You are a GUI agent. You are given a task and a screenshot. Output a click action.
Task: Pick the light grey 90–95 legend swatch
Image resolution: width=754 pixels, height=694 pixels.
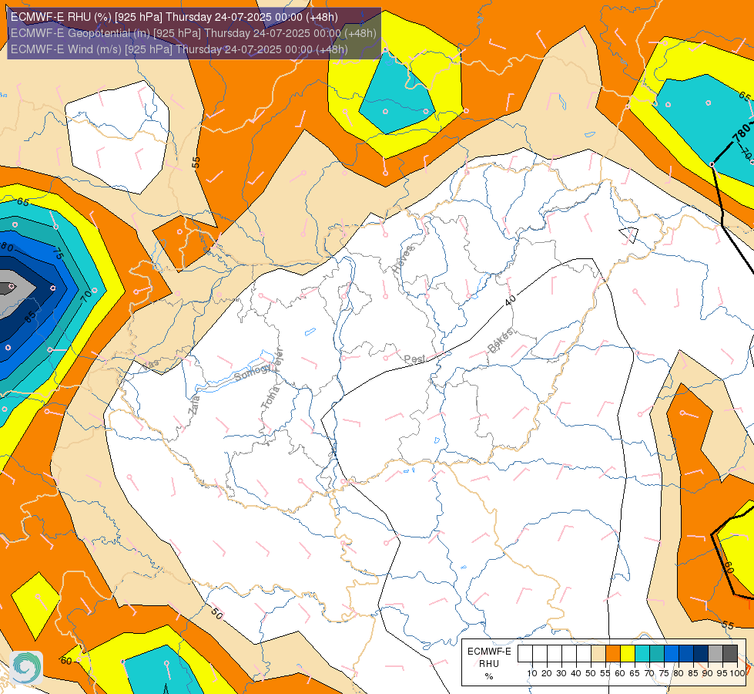[715, 654]
